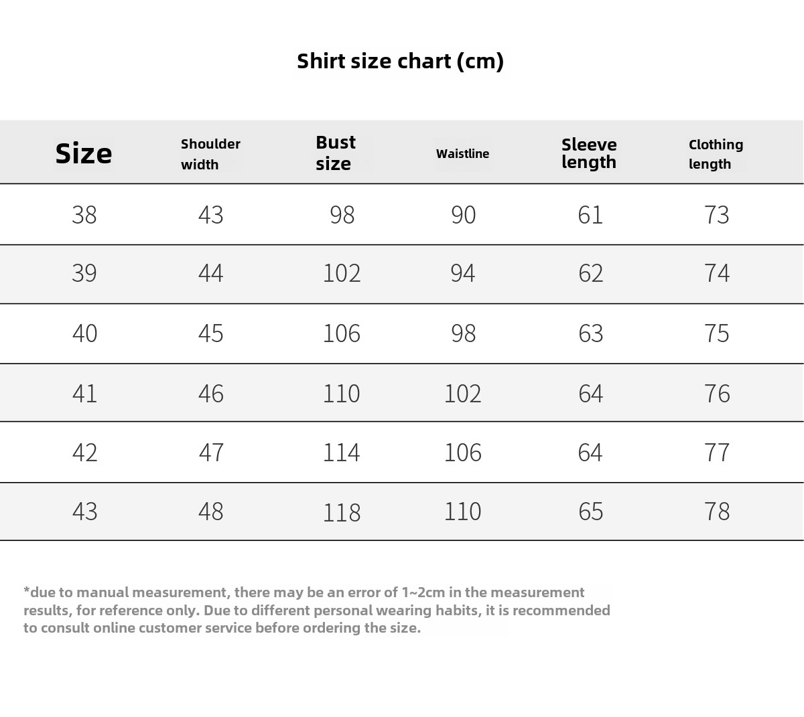
Task: Click the Clothing length column header
Action: click(x=716, y=154)
